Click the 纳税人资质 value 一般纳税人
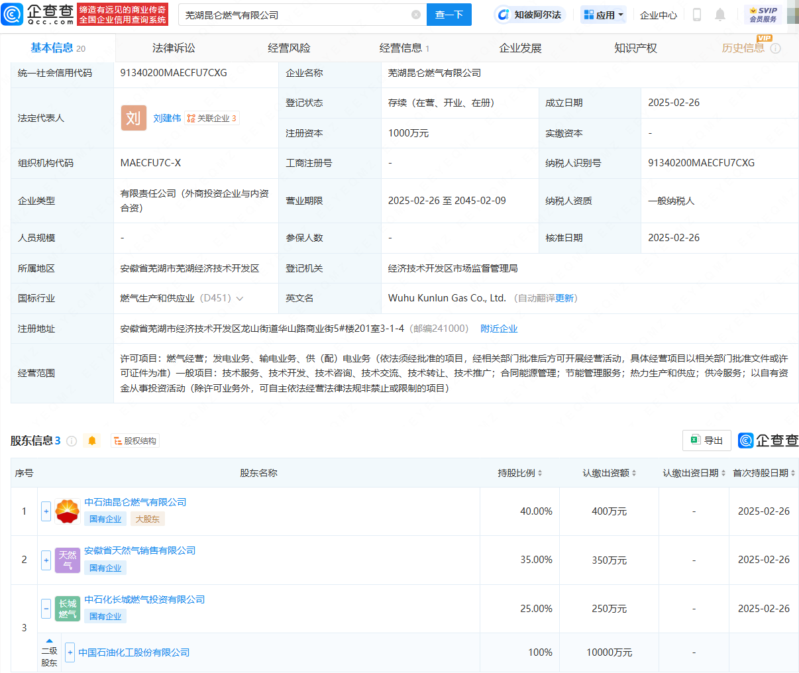The image size is (799, 673). pos(671,201)
